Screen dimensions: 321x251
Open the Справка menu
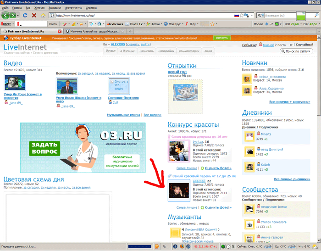click(91, 8)
